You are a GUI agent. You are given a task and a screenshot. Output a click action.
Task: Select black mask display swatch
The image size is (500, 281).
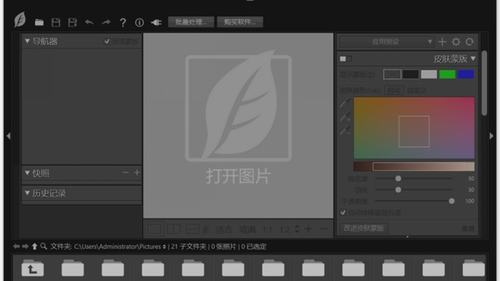click(x=410, y=75)
